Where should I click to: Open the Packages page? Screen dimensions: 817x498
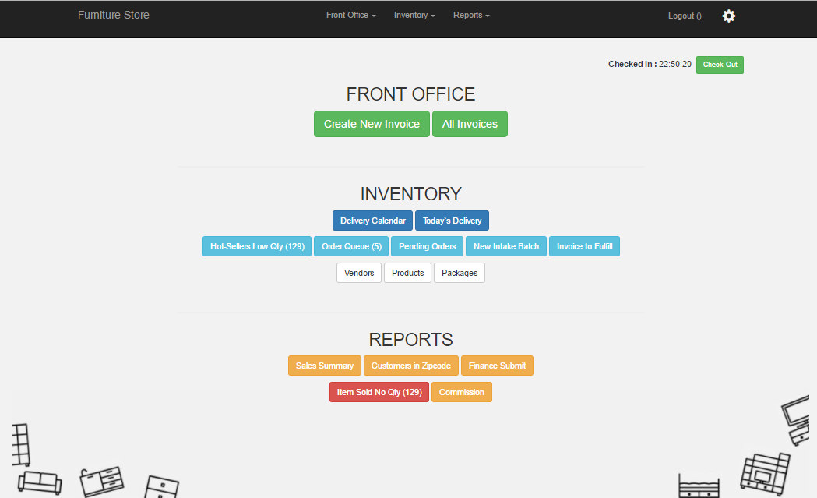[460, 273]
